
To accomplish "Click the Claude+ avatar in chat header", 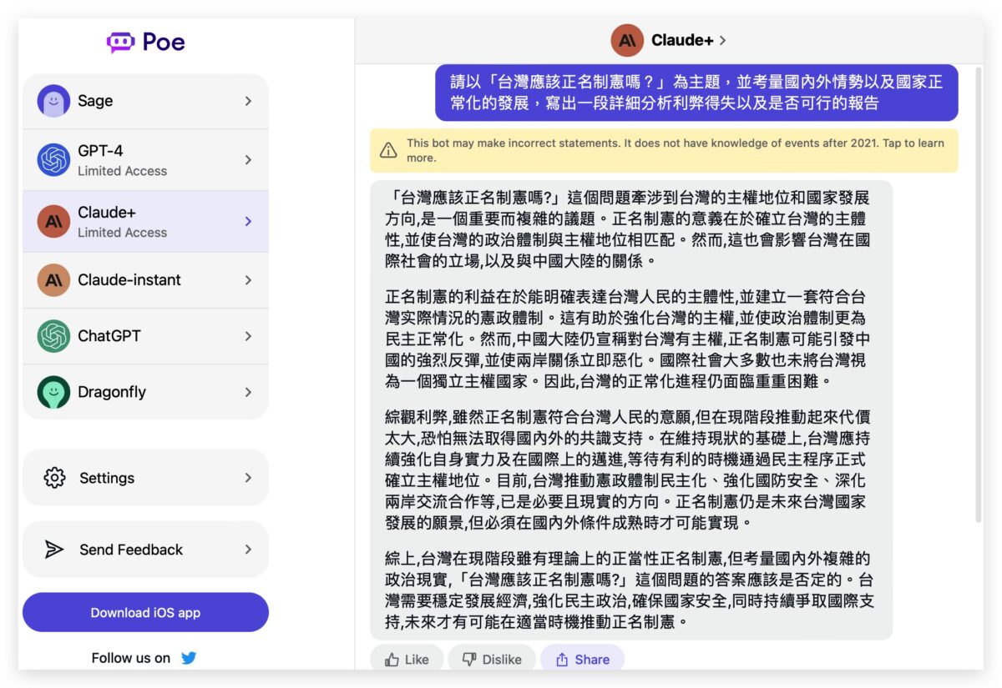I will 627,40.
